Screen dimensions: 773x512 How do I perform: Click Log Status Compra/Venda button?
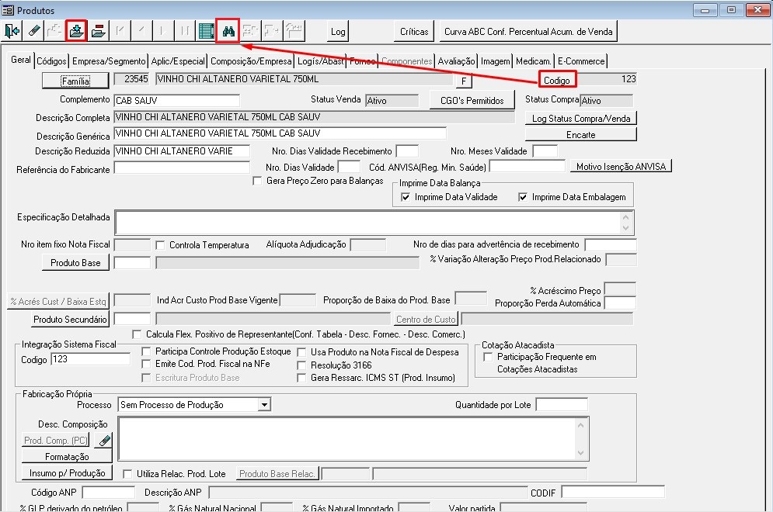pos(581,118)
